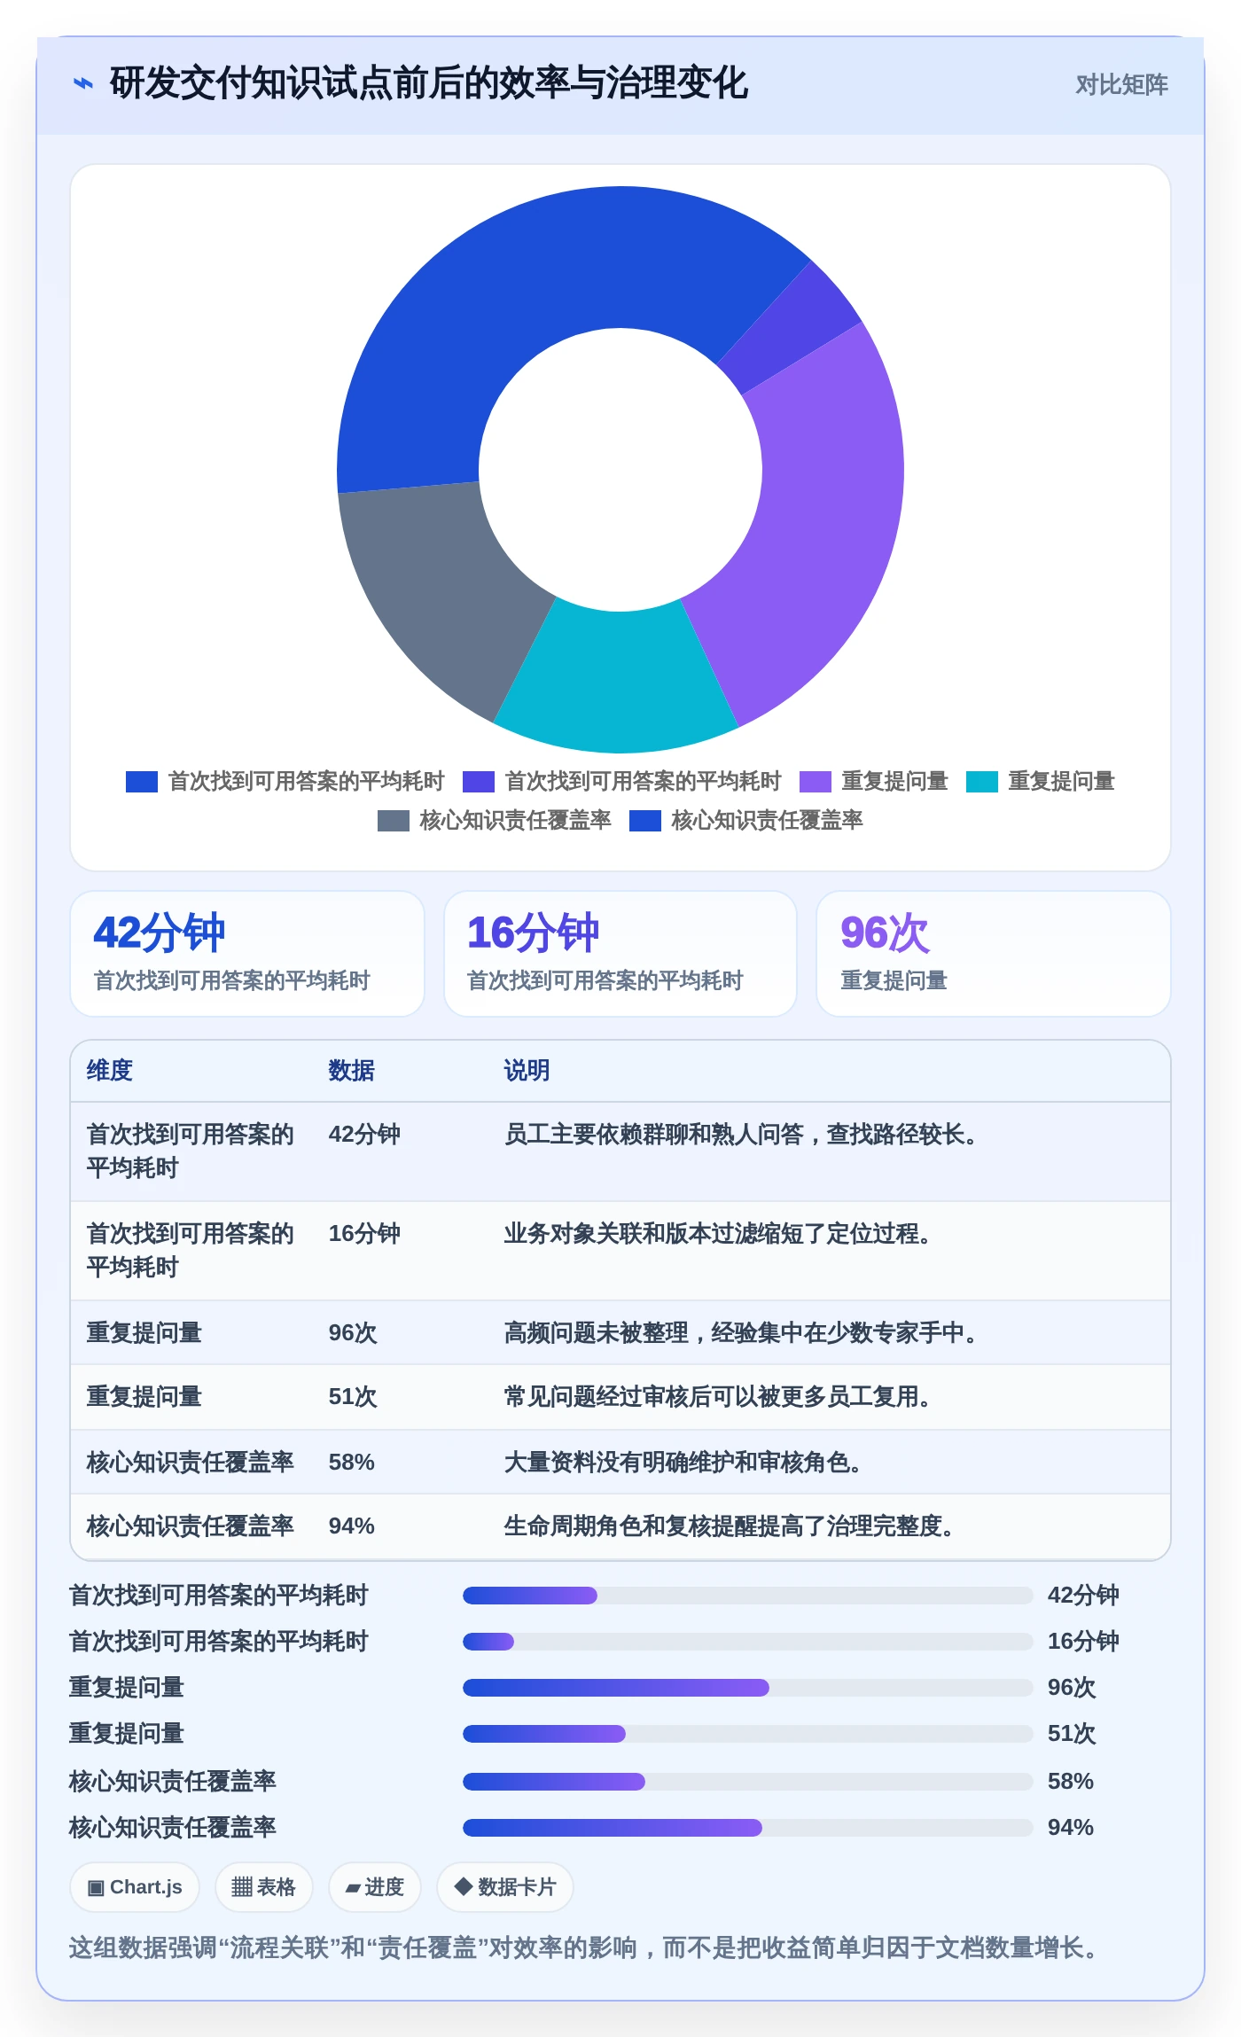
Task: Click the 51次 value in the table
Action: [353, 1397]
